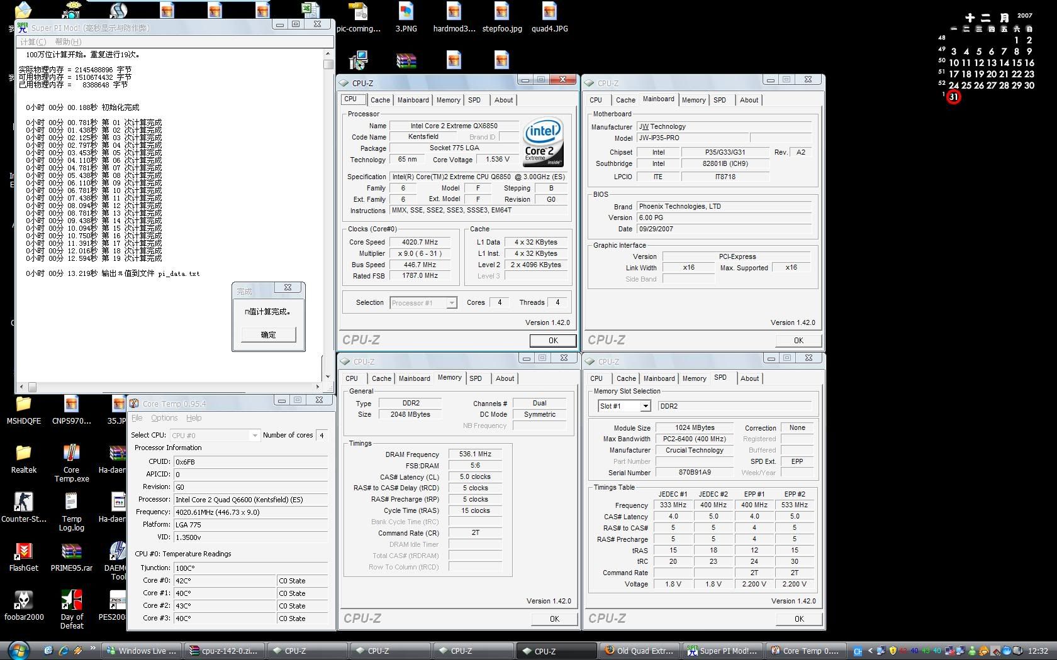This screenshot has width=1057, height=660.
Task: Click OK in top-left CPU-Z CPU window
Action: 553,340
